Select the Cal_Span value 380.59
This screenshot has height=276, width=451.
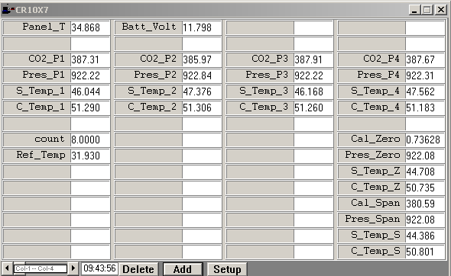click(x=425, y=204)
